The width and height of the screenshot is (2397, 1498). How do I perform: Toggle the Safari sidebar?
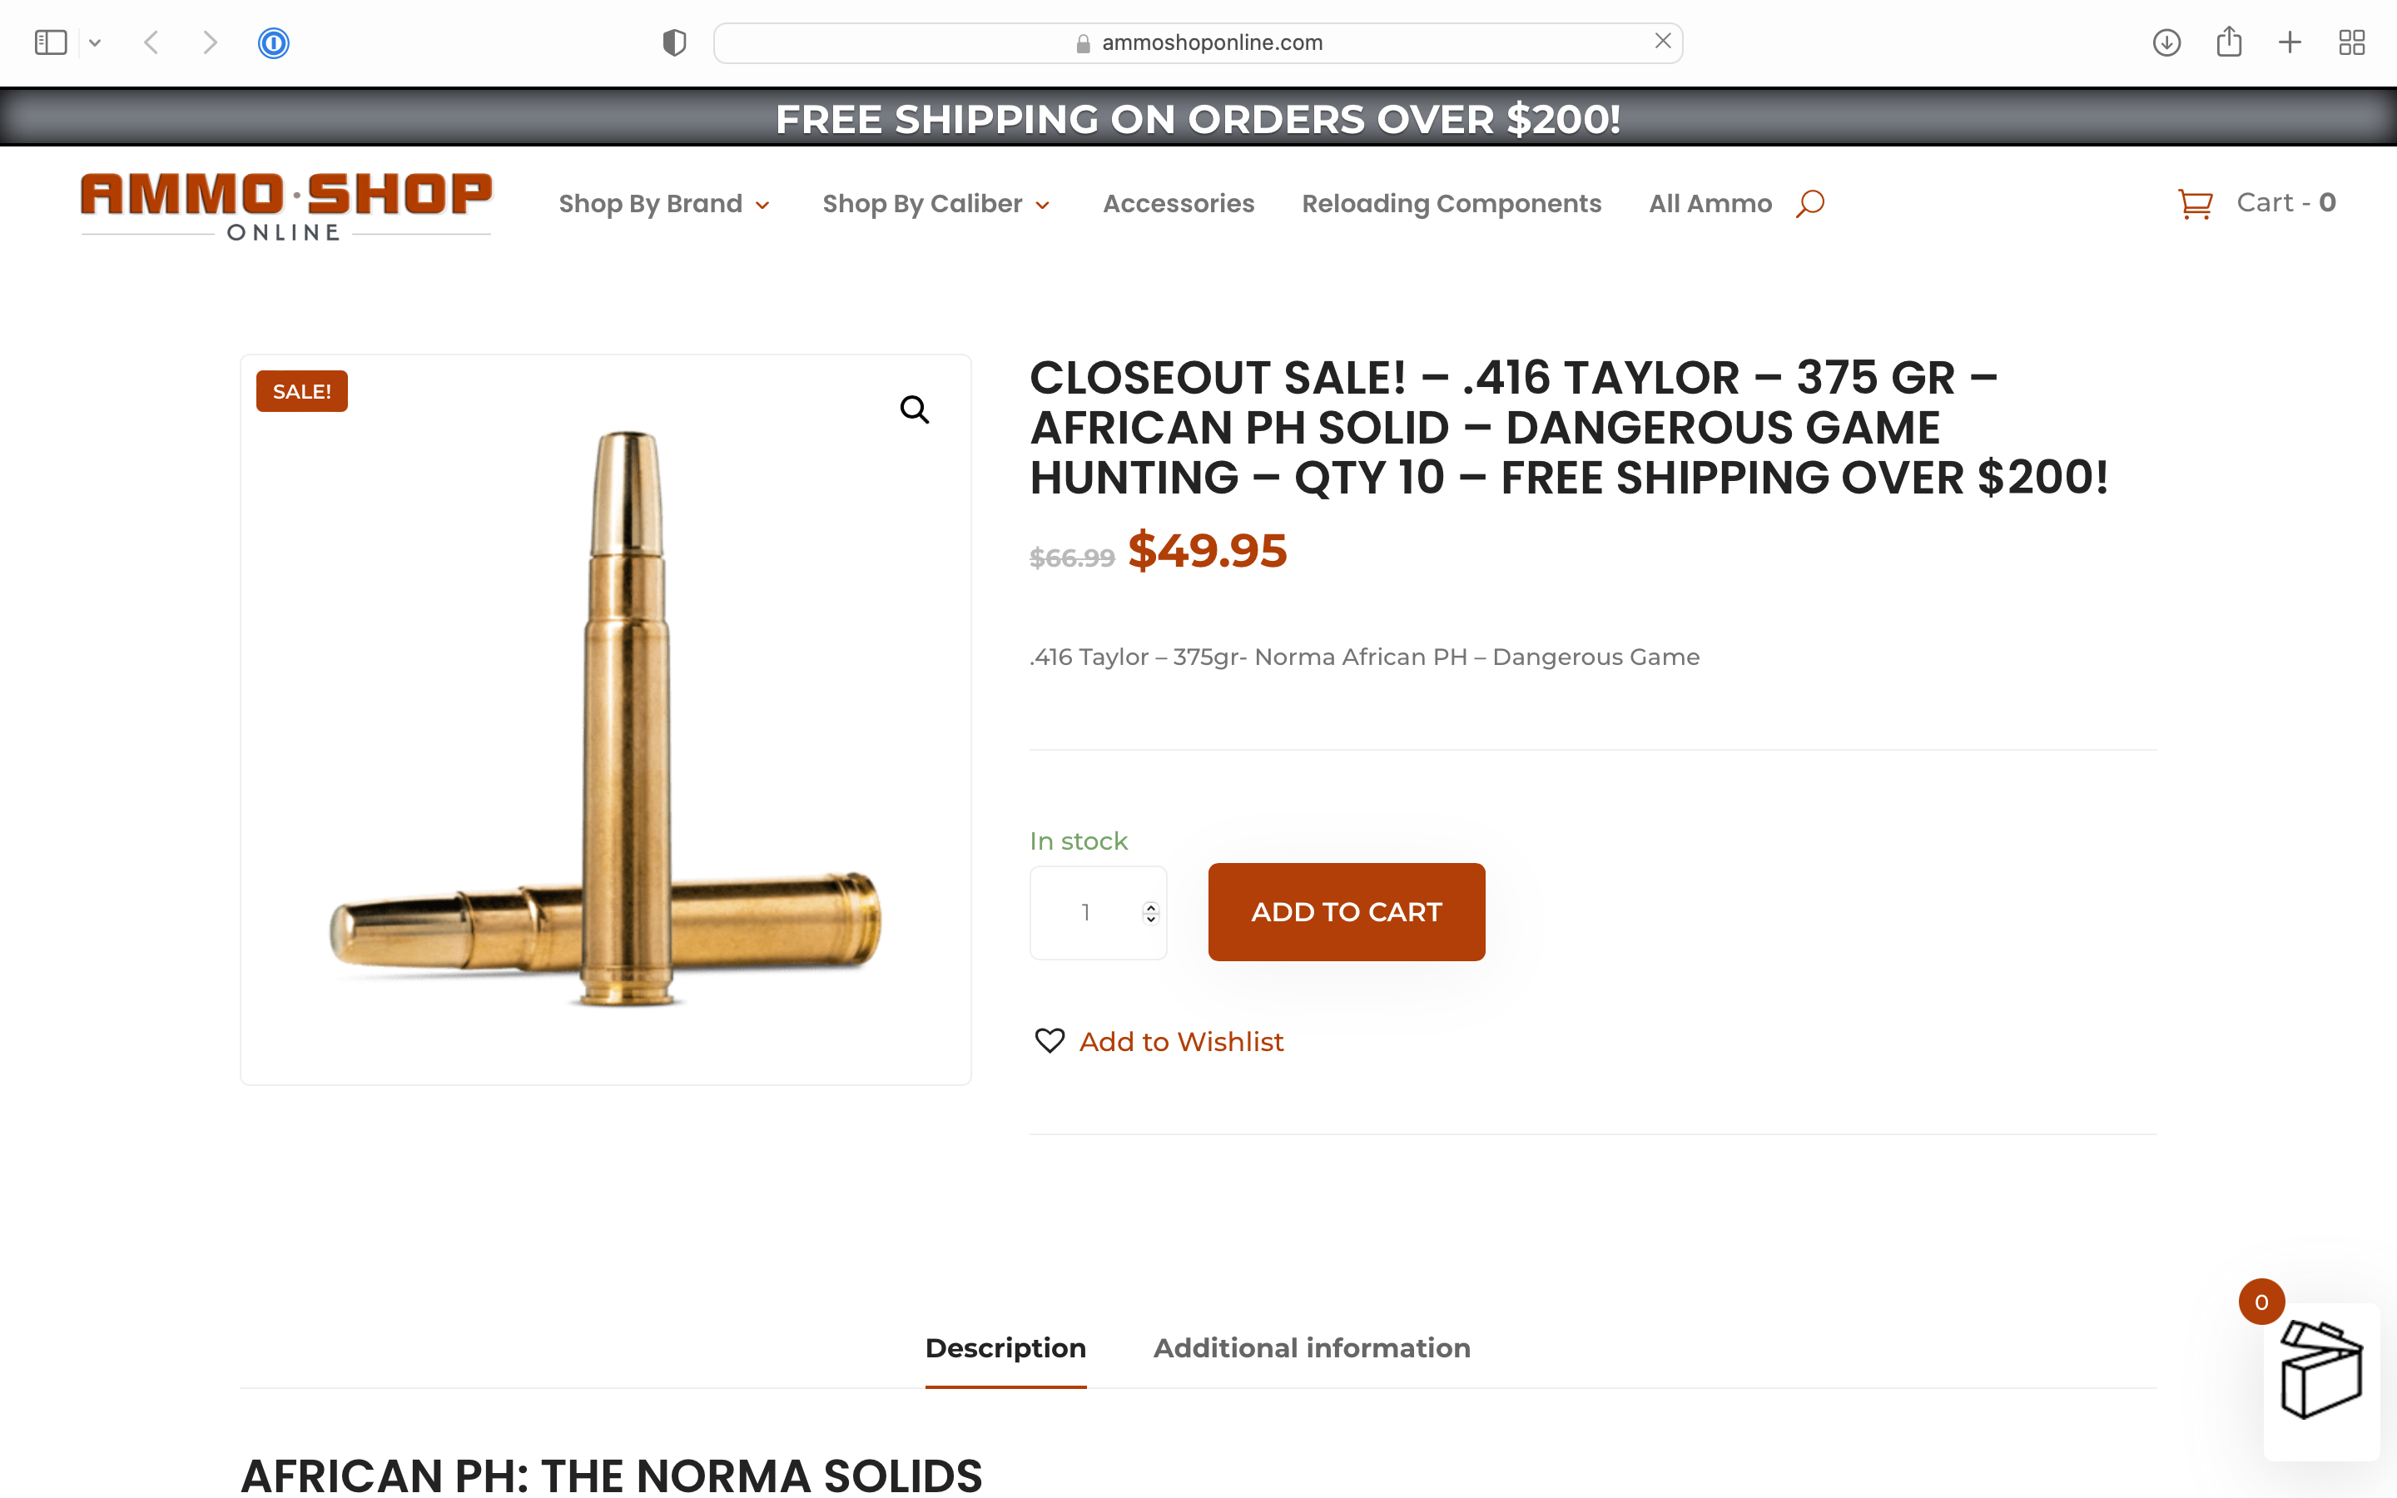click(x=51, y=42)
